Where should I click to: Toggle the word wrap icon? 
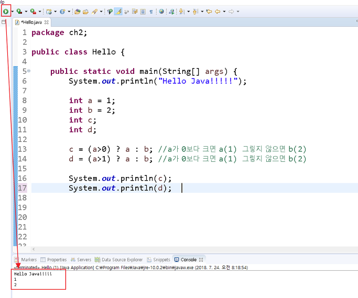[135, 12]
